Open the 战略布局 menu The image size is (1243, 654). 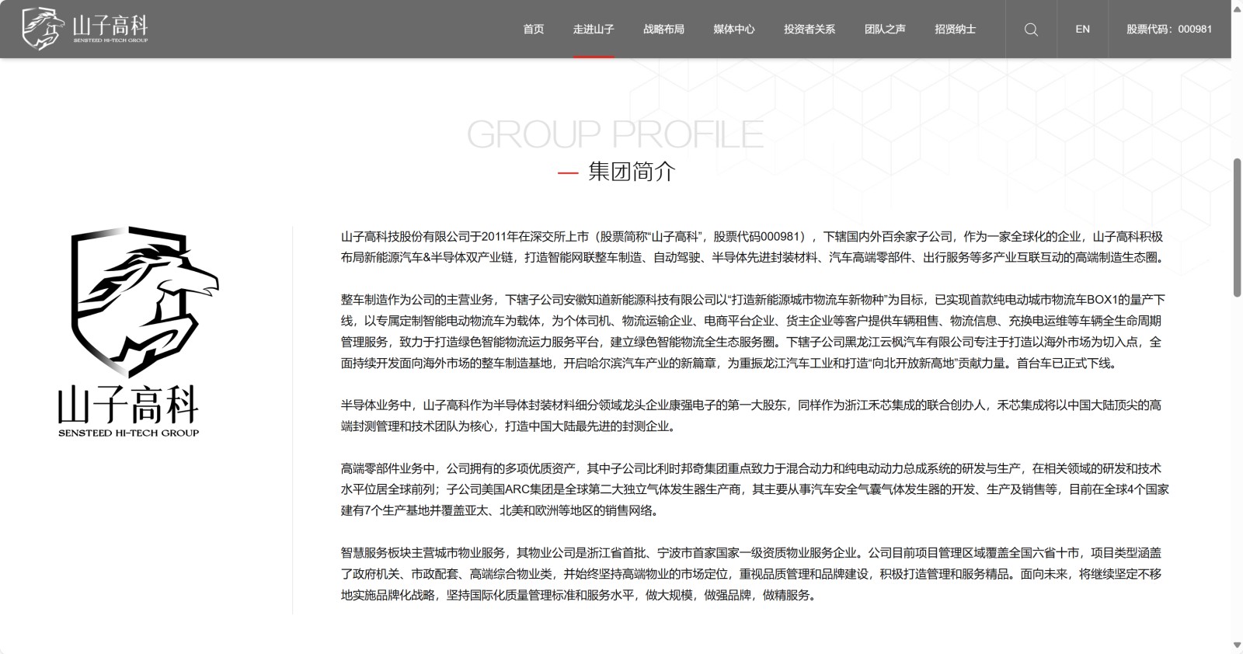663,30
